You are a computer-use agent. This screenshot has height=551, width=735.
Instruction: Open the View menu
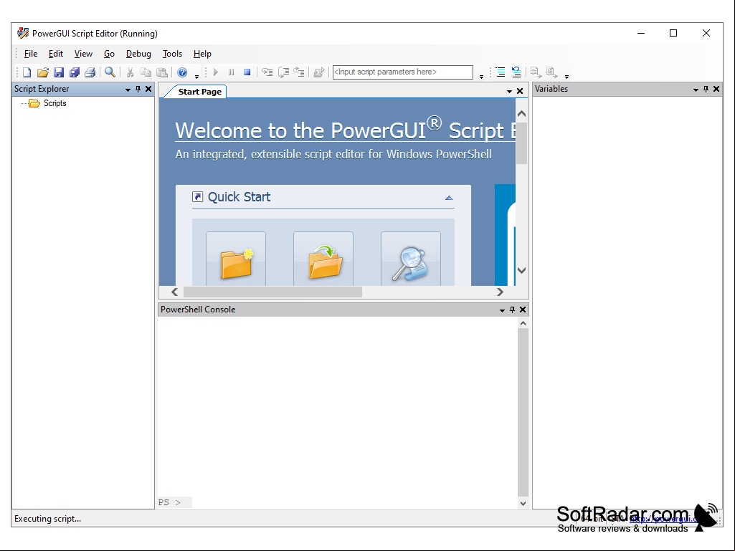pyautogui.click(x=83, y=54)
